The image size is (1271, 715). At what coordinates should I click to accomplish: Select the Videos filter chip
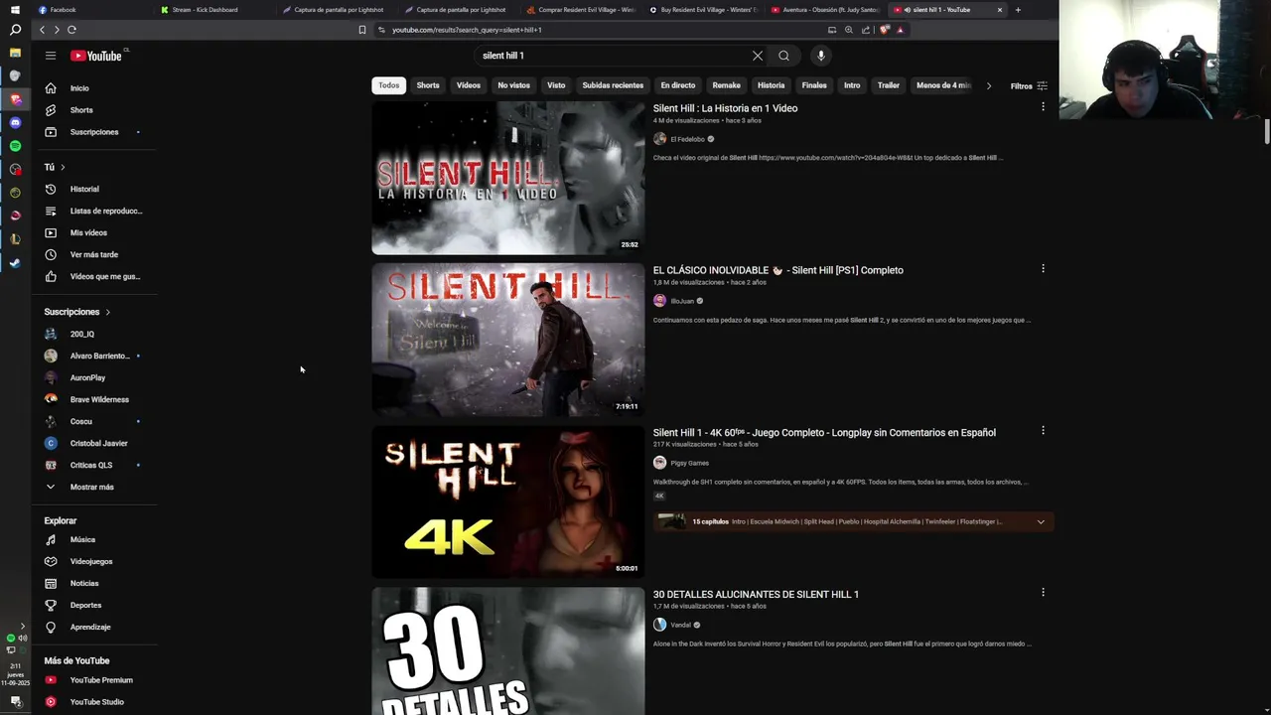click(x=469, y=85)
